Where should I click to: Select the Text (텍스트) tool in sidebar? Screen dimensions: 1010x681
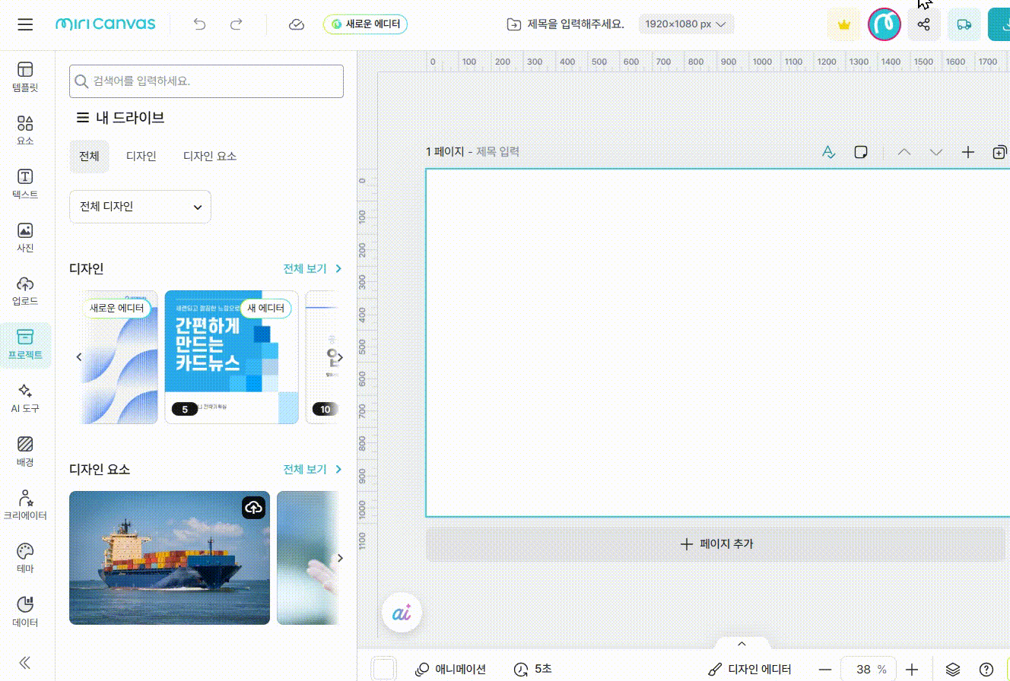tap(25, 184)
